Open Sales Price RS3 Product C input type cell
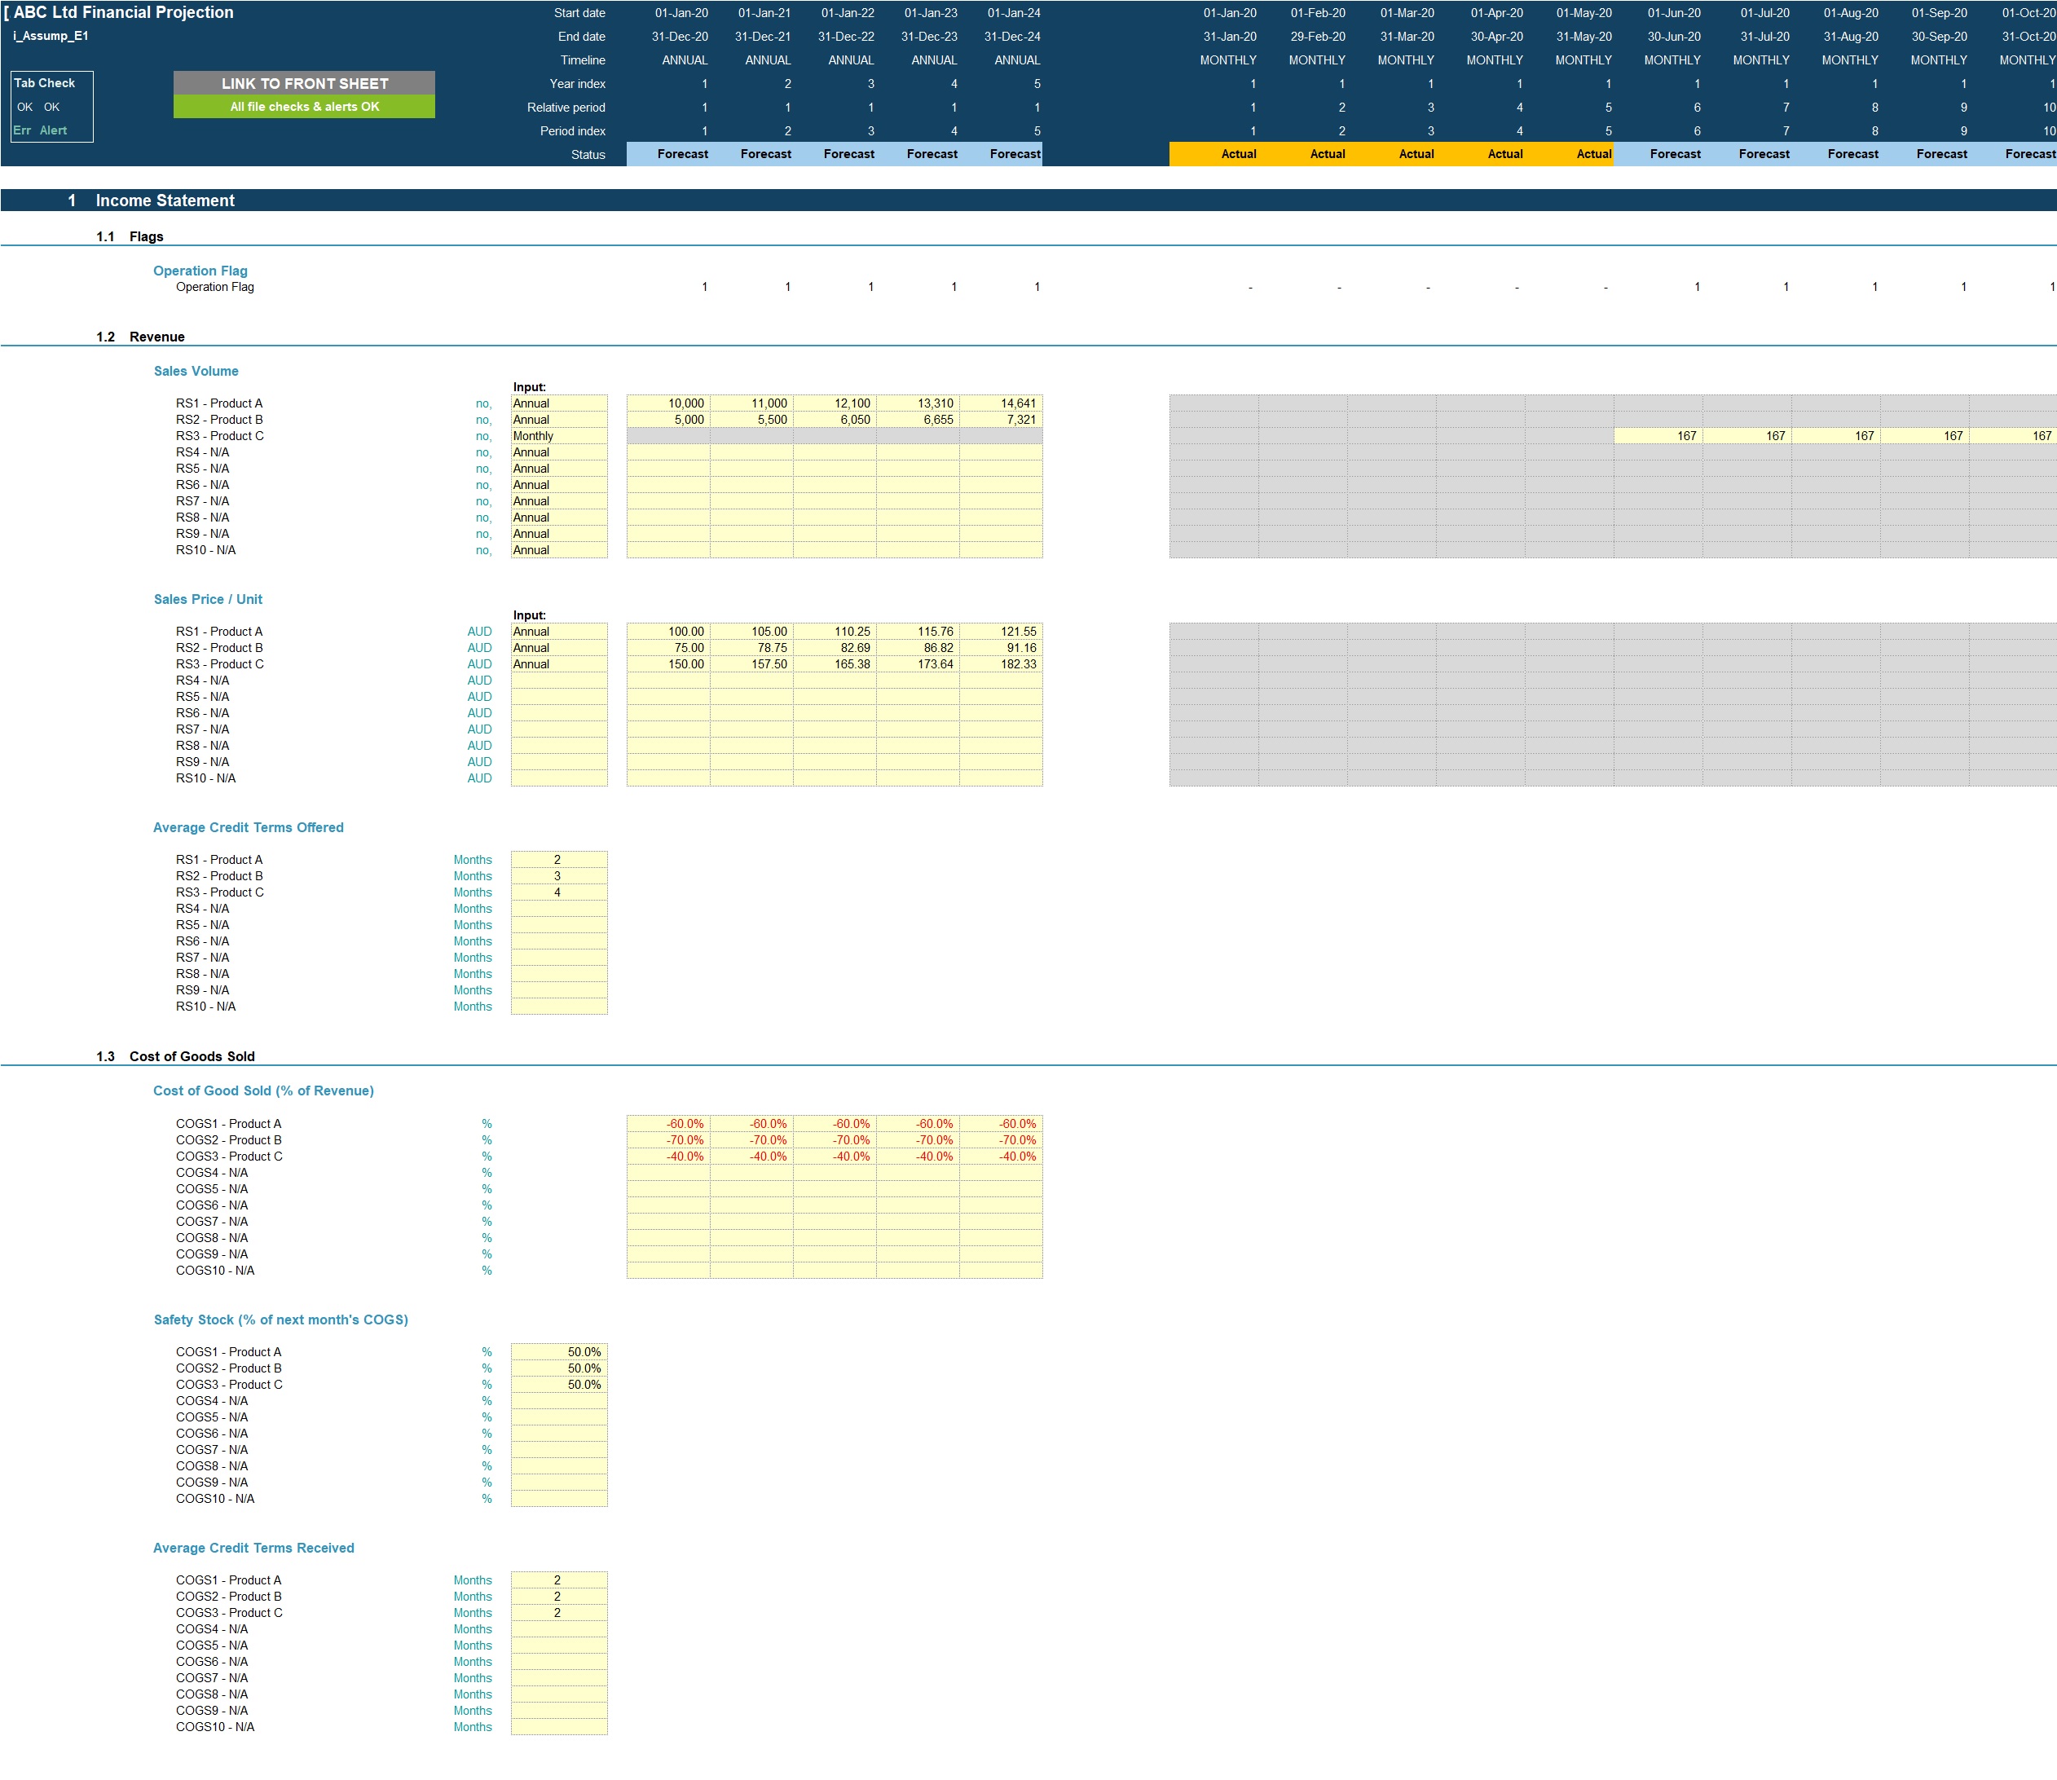This screenshot has width=2057, height=1780. pos(559,663)
